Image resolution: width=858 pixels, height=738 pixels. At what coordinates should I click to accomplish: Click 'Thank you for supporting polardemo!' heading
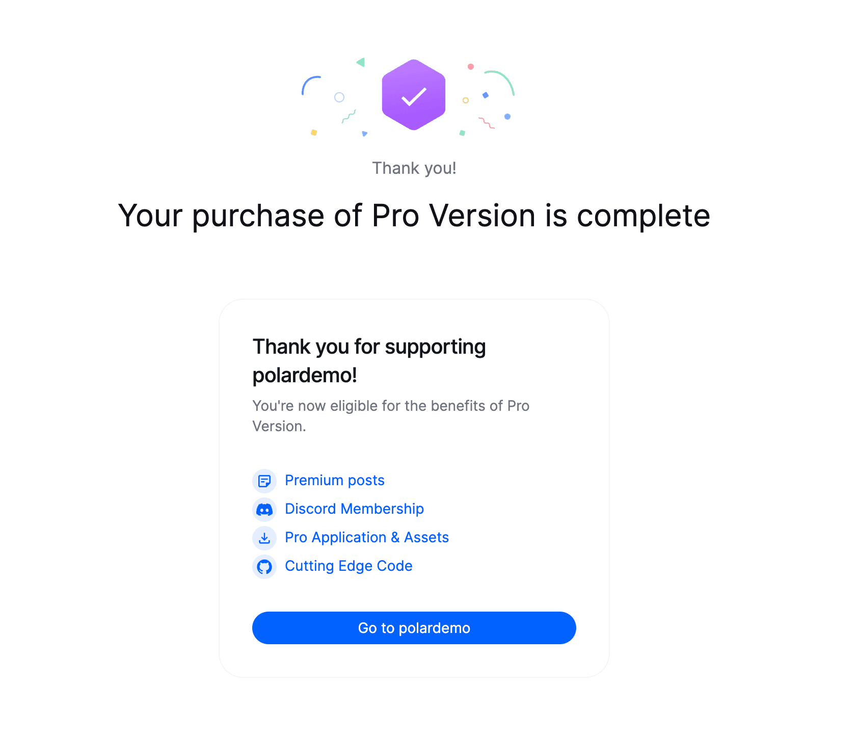(369, 360)
